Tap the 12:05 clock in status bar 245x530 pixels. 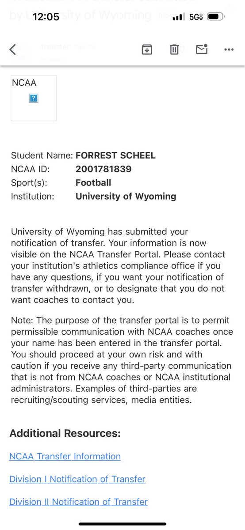point(46,17)
